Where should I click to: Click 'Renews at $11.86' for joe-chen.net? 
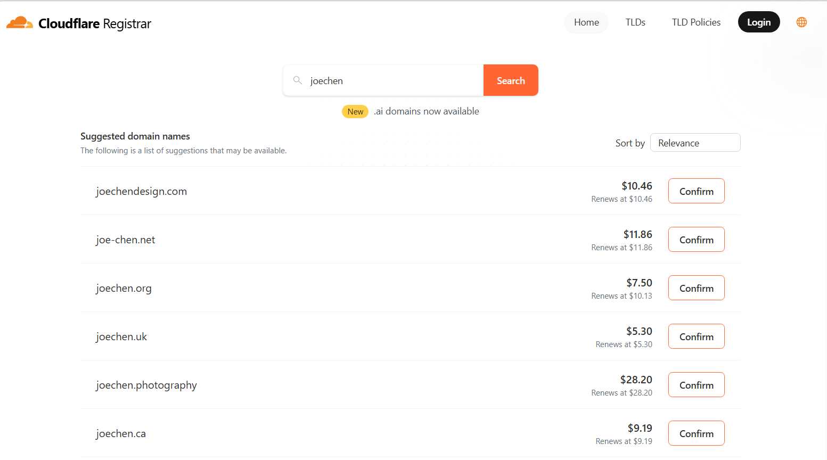621,248
